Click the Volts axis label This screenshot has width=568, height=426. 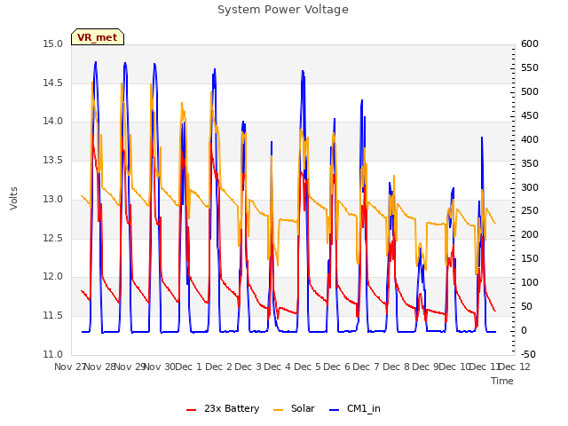14,199
